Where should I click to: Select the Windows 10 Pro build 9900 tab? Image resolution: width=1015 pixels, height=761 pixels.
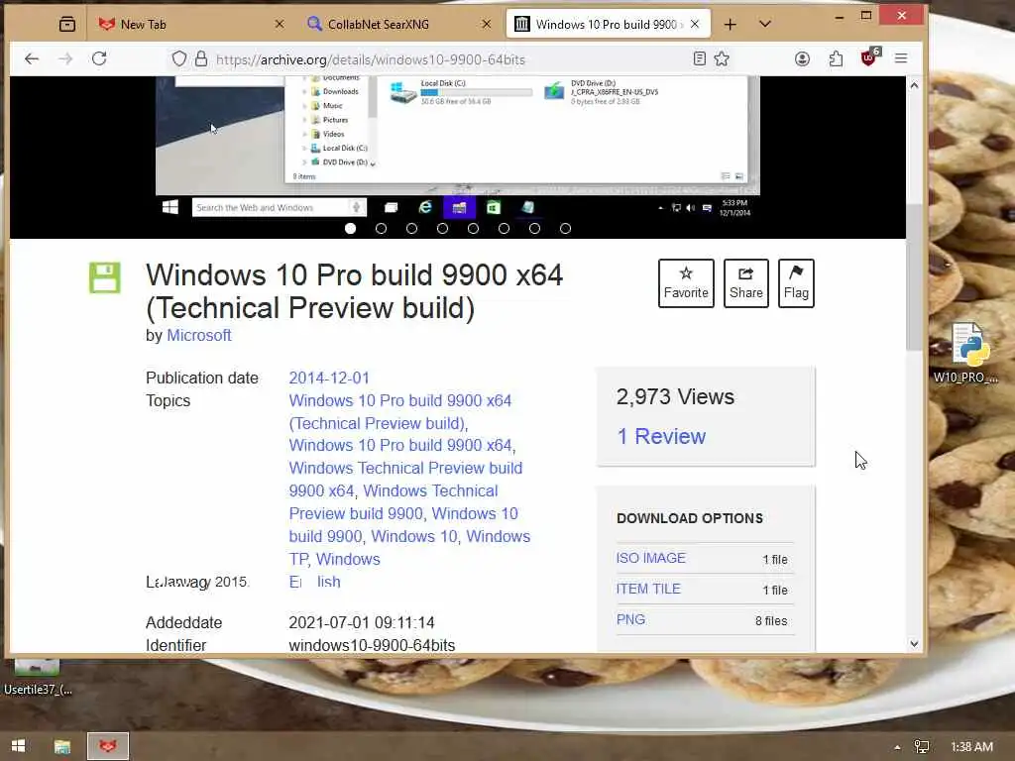click(608, 24)
